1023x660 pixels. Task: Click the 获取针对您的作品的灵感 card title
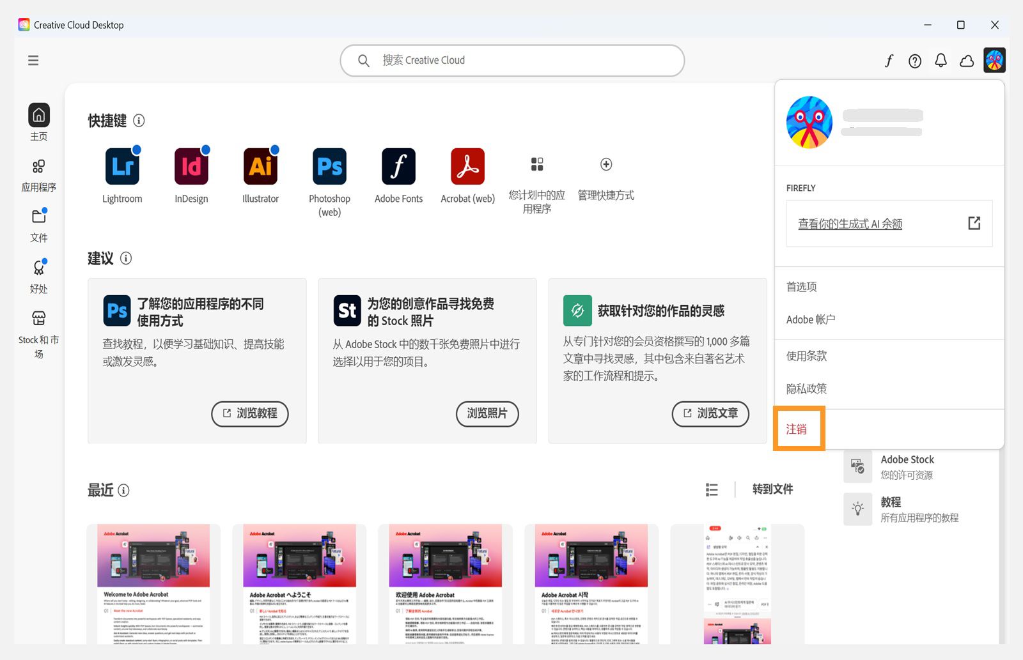[x=661, y=311]
